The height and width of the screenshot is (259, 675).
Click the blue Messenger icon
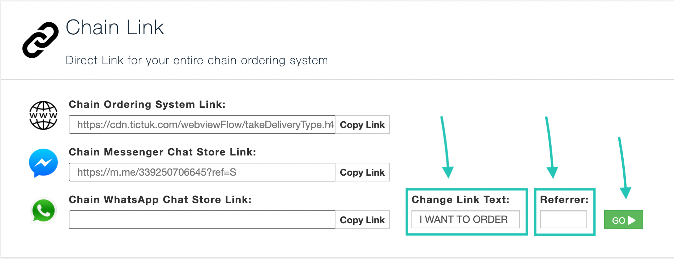(x=43, y=163)
